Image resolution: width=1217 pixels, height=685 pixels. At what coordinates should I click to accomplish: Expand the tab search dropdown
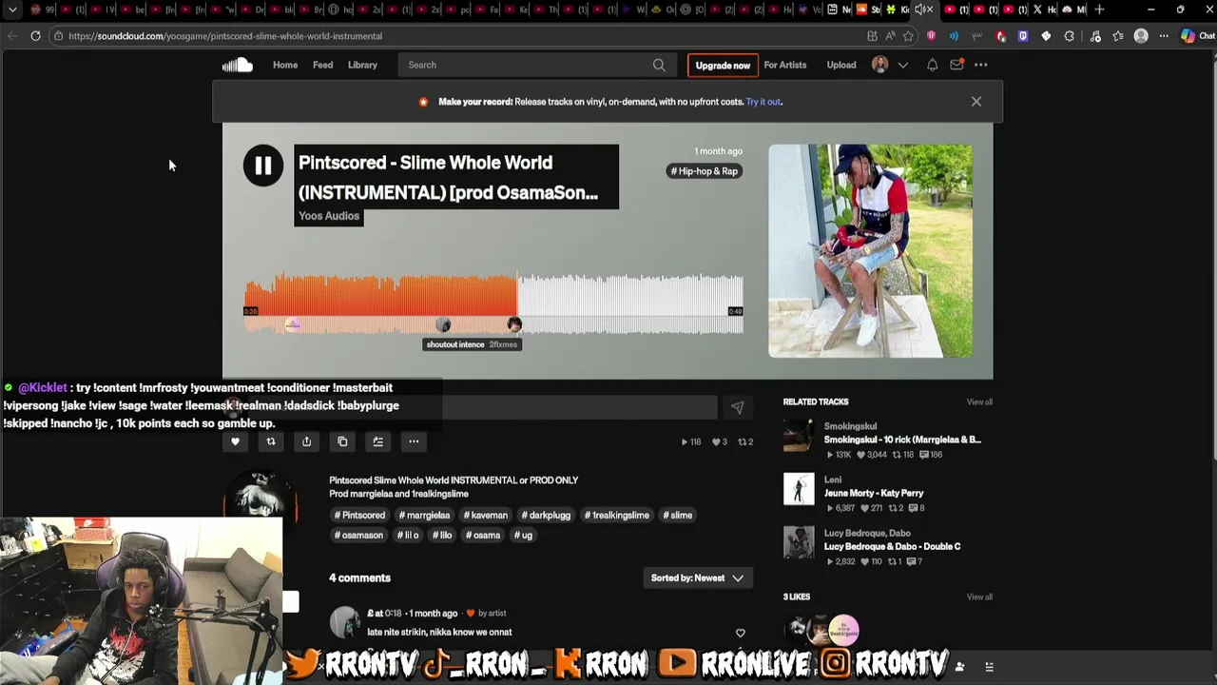pyautogui.click(x=12, y=10)
